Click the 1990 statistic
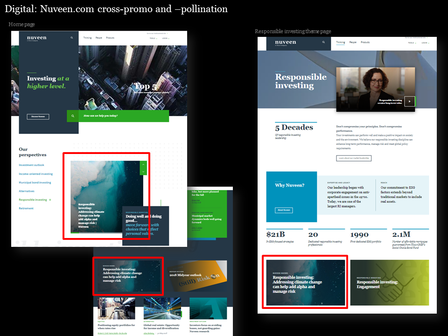This screenshot has width=448, height=336. pos(359,235)
